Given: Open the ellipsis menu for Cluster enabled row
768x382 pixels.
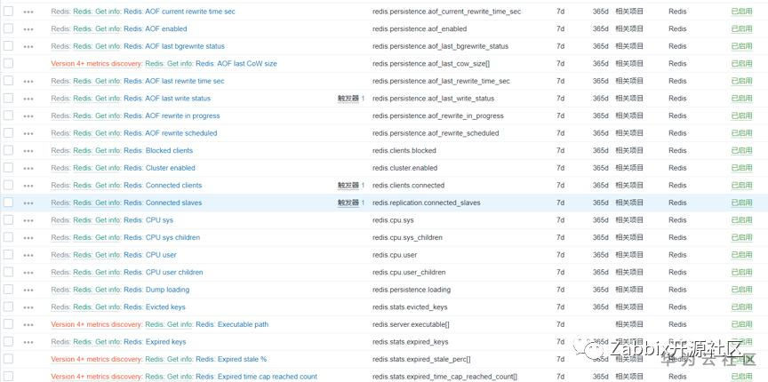Looking at the screenshot, I should 28,169.
